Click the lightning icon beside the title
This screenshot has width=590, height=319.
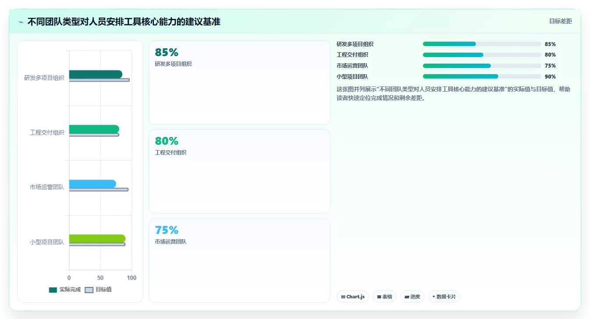pos(21,22)
